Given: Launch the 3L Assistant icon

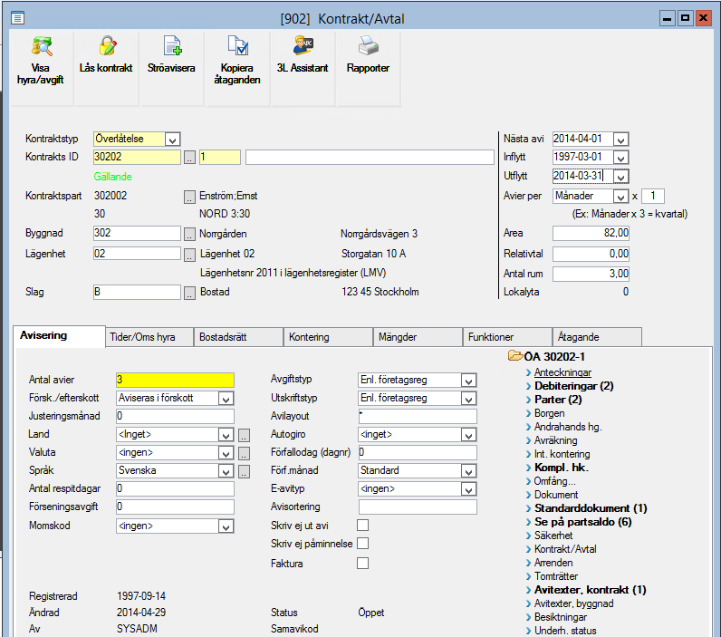Looking at the screenshot, I should pyautogui.click(x=303, y=46).
